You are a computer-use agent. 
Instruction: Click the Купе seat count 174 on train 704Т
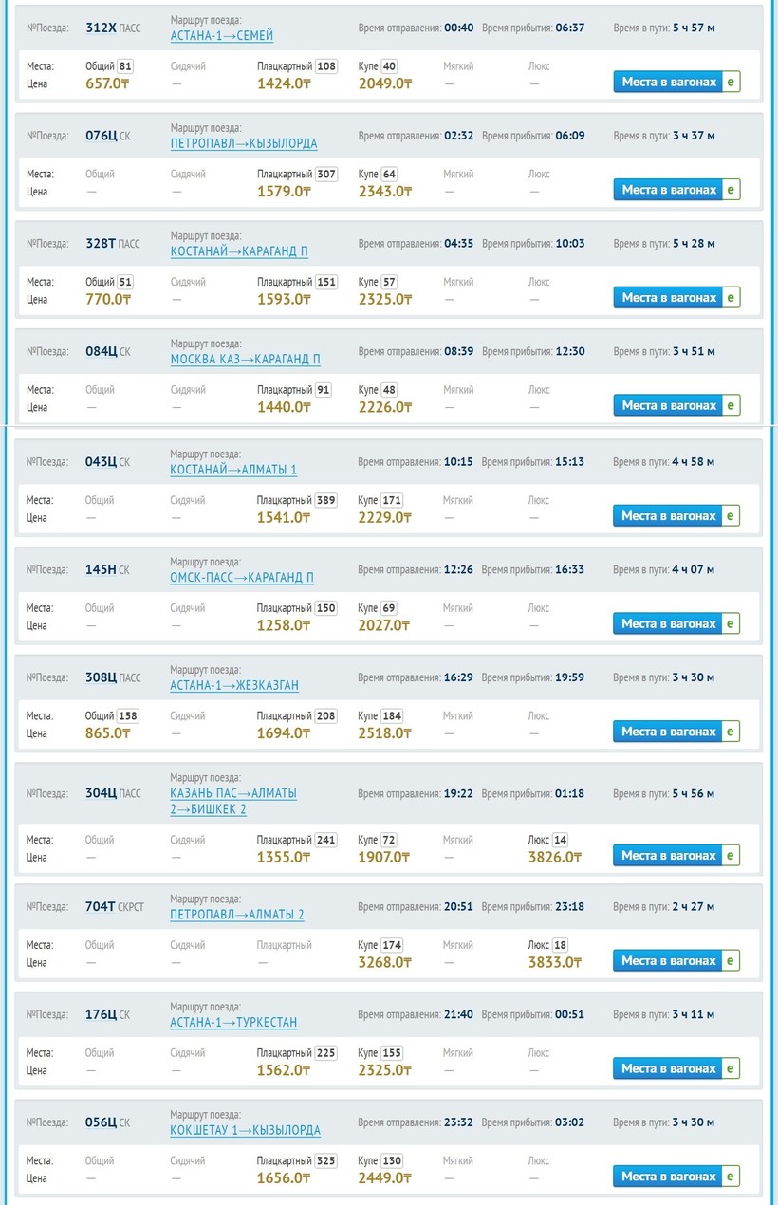392,945
